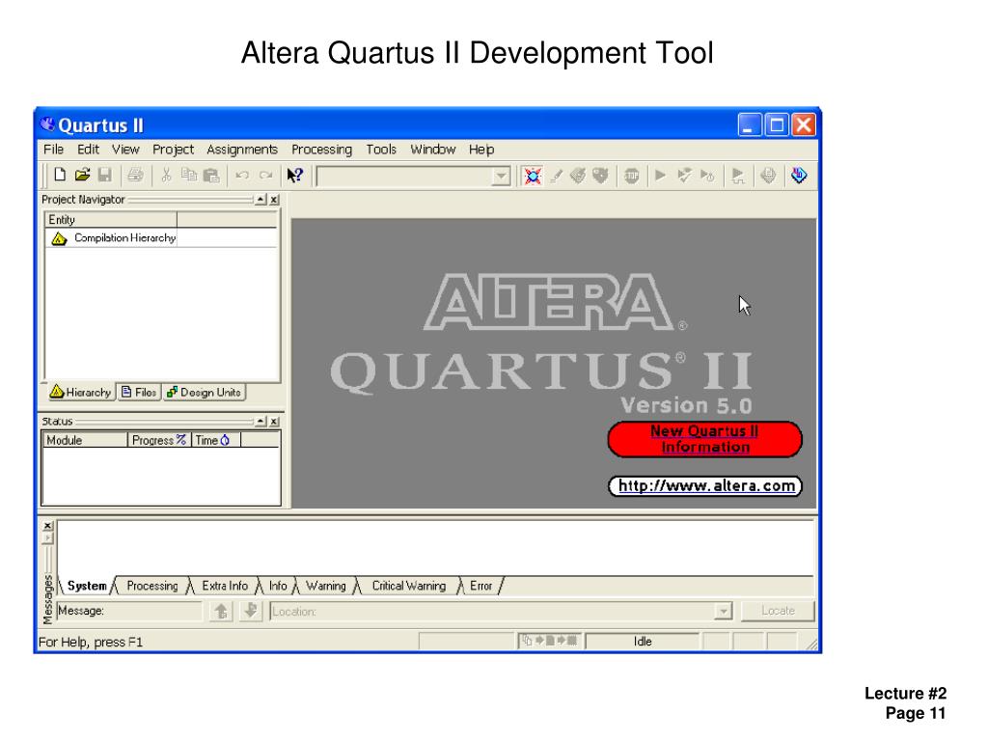Switch to the Files tab
988x741 pixels.
coord(139,392)
